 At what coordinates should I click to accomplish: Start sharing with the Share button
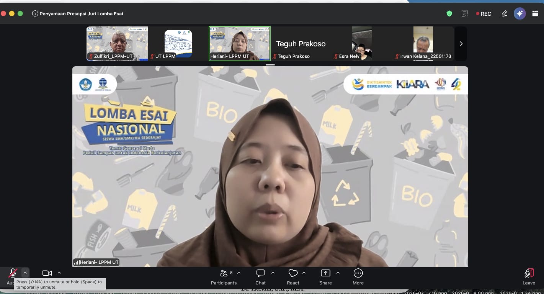tap(325, 277)
